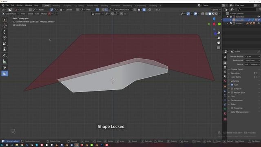Open the View Layer properties tab
Screen dimensions: 261x147
pos(225,72)
